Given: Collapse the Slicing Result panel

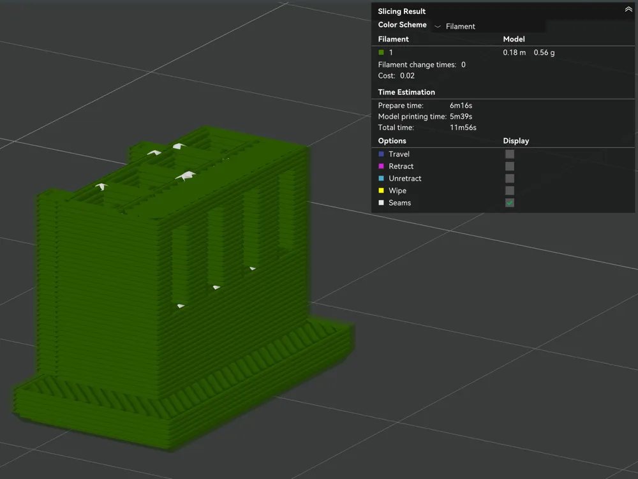Looking at the screenshot, I should point(628,10).
